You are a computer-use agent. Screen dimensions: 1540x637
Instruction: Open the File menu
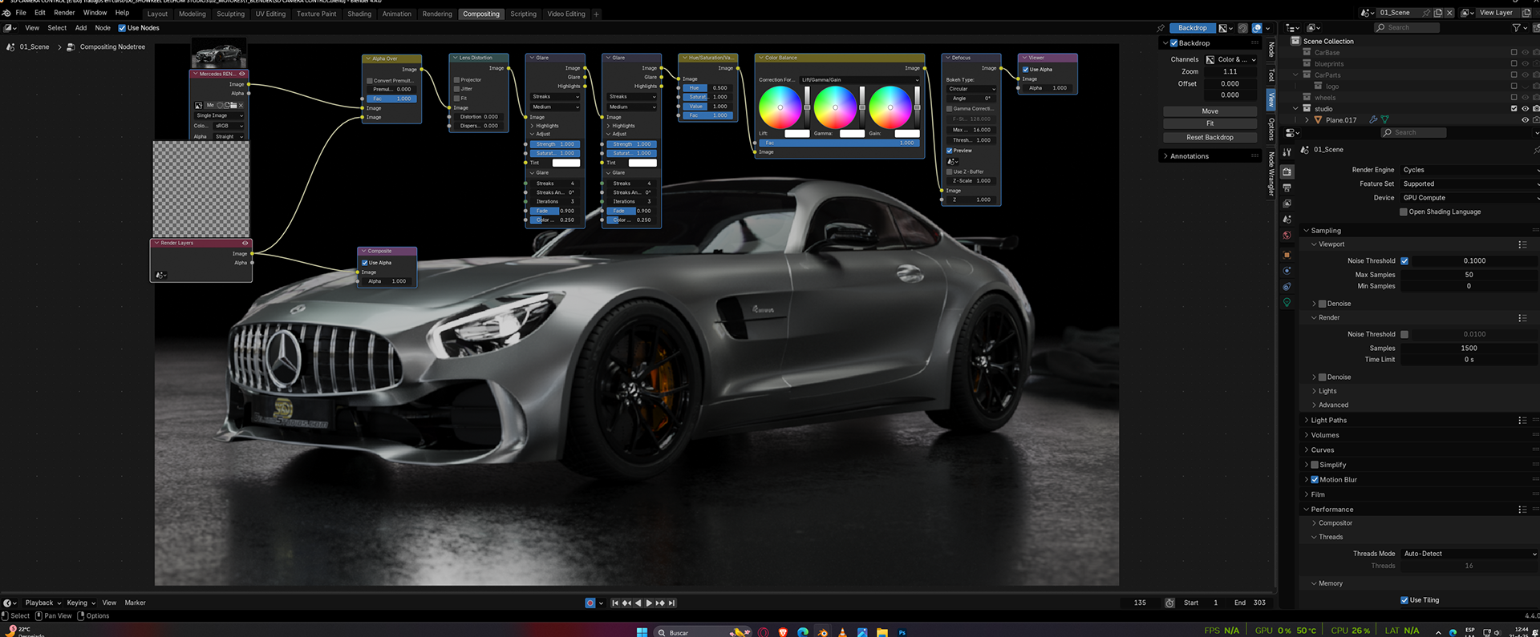tap(21, 13)
